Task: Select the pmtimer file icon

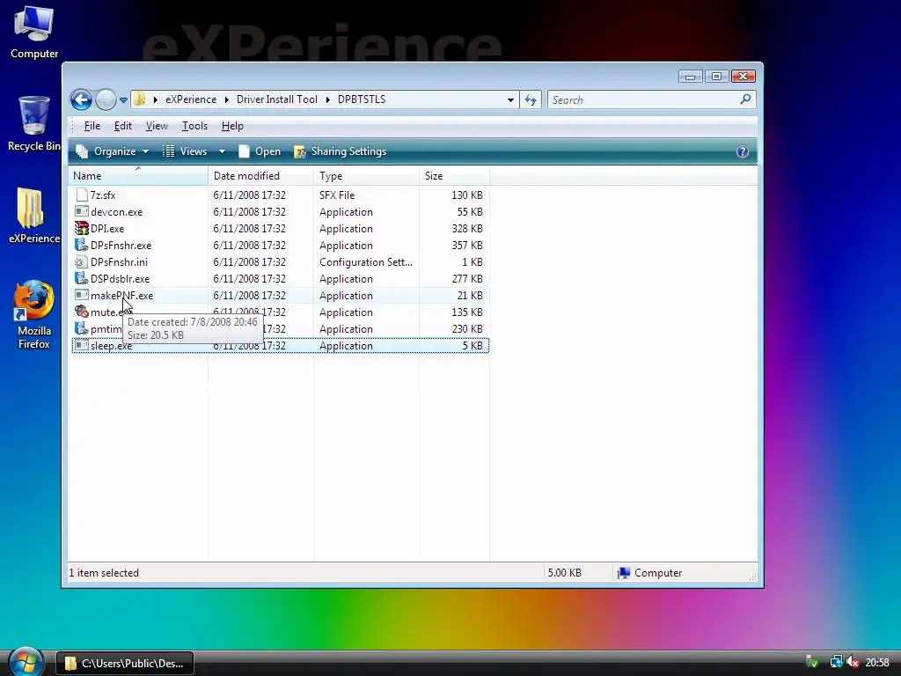Action: (x=82, y=328)
